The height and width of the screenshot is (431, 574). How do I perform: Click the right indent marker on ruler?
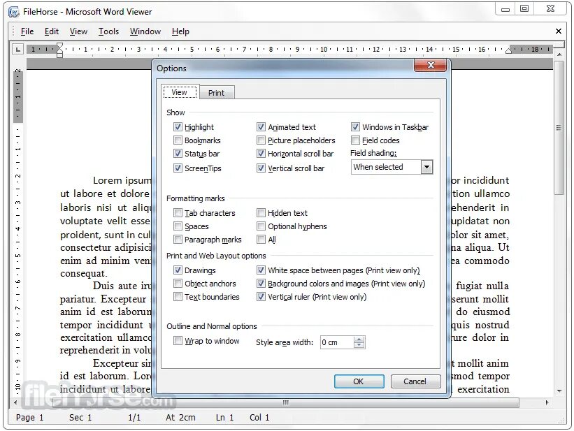pos(508,51)
